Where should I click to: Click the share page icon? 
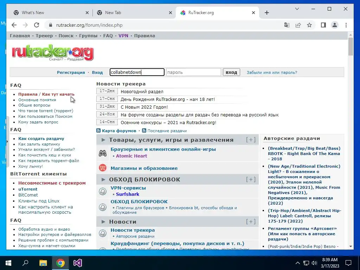[x=298, y=25]
